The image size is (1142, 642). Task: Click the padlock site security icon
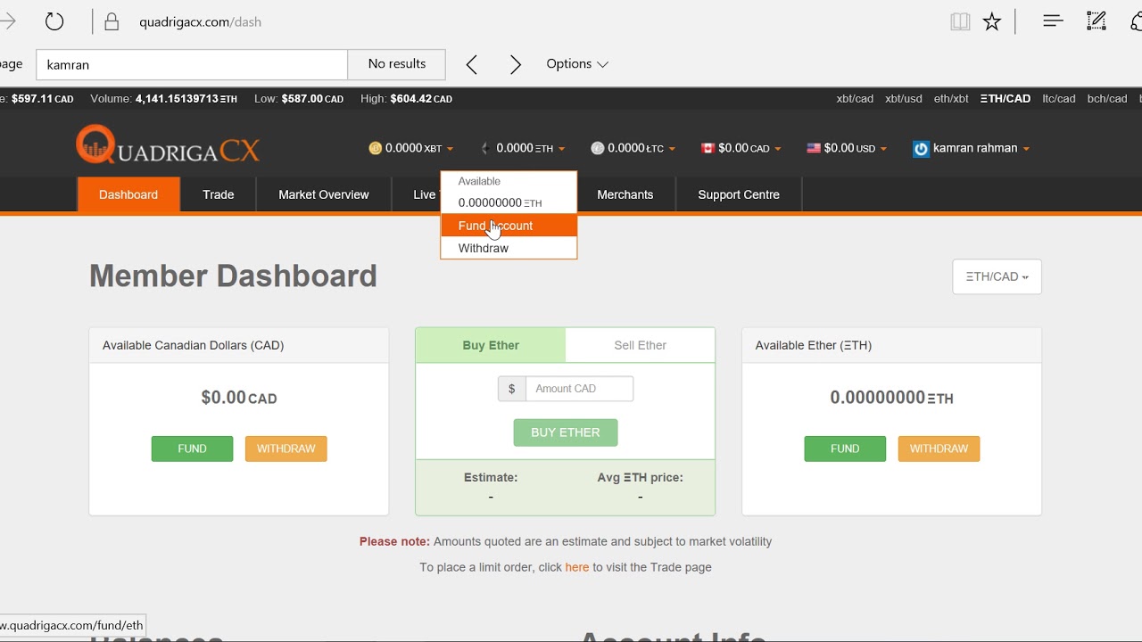[x=112, y=22]
